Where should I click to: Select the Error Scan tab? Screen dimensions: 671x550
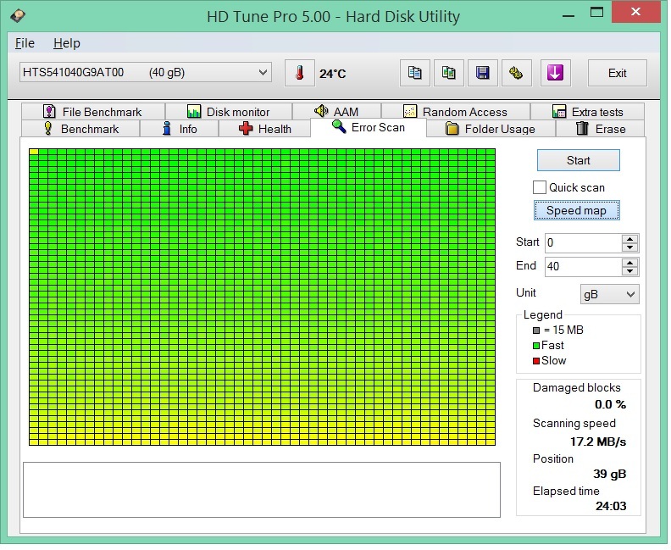369,128
